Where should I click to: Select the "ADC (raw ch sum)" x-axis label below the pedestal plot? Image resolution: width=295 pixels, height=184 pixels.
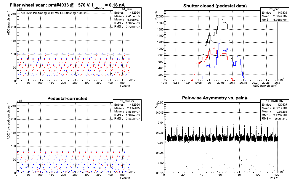coord(265,86)
